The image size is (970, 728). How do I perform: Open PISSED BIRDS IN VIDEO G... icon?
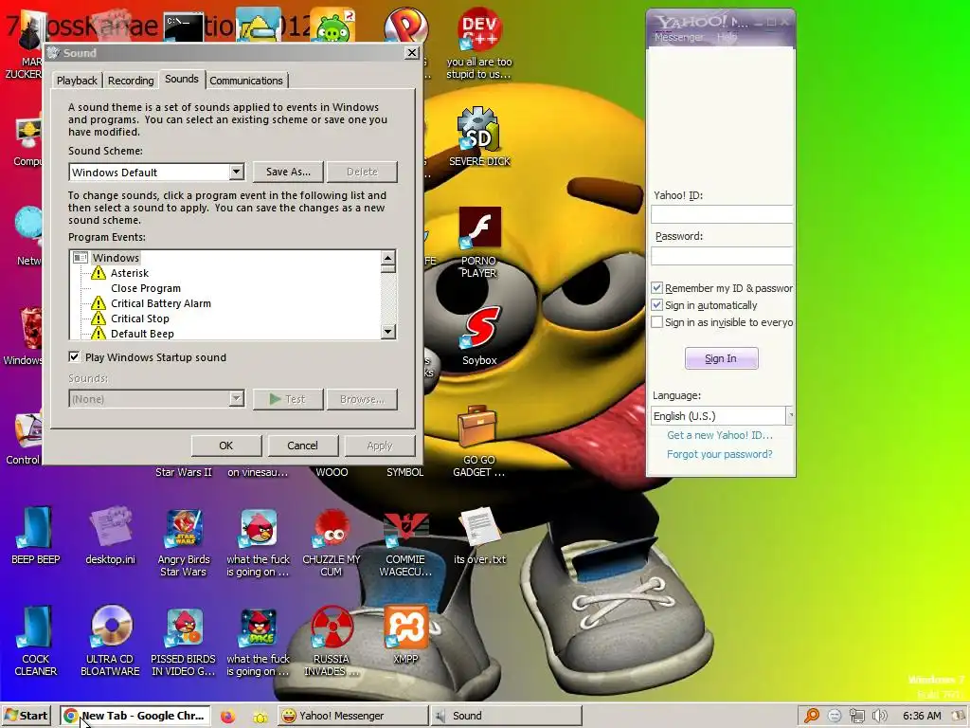click(184, 627)
